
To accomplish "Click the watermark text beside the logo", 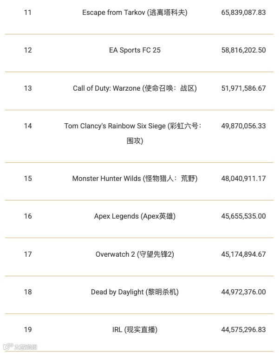I will coord(25,346).
